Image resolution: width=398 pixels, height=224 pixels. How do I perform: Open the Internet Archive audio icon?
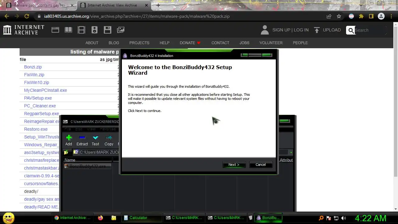coord(95,30)
